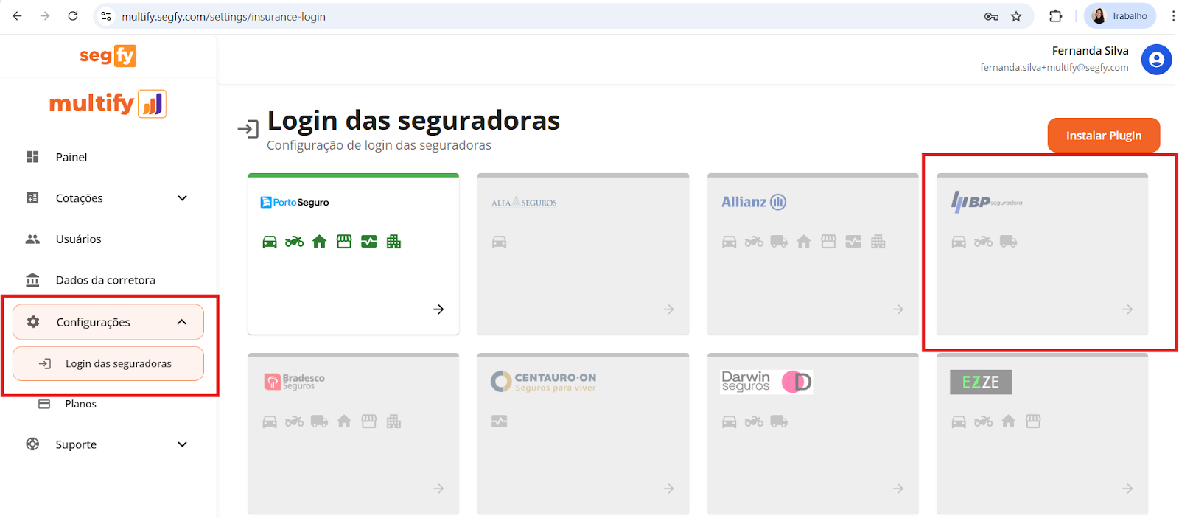Reload the page in the browser
The image size is (1179, 518).
[73, 16]
